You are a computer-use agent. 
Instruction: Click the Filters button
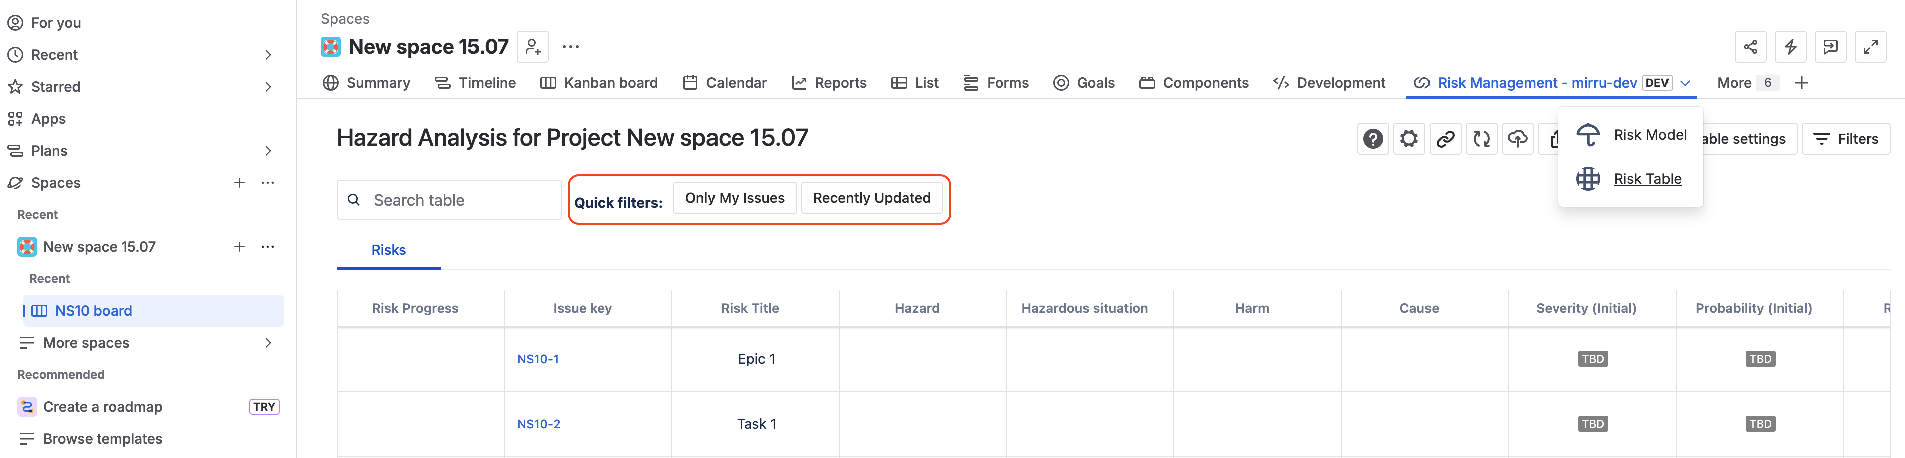(x=1846, y=138)
